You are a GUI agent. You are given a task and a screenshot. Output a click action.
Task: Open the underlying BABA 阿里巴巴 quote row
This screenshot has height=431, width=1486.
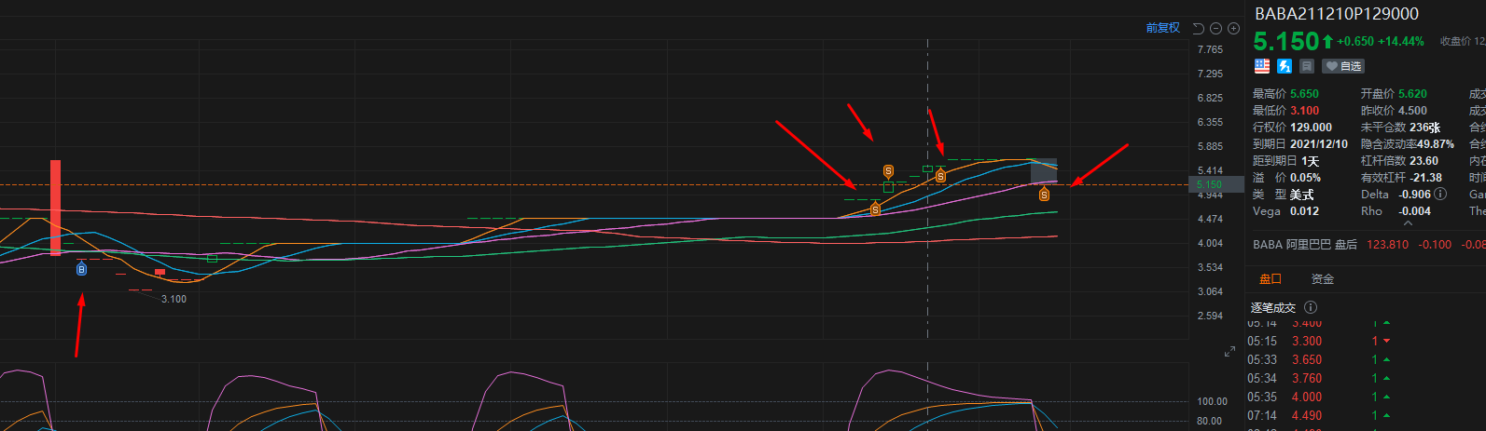(1369, 244)
